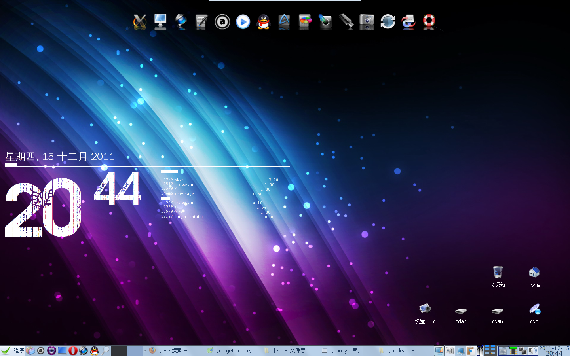Launch Opera from the taskbar
The height and width of the screenshot is (356, 570).
tap(73, 350)
